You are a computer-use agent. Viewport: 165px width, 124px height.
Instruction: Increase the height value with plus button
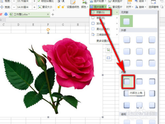click(34, 1)
